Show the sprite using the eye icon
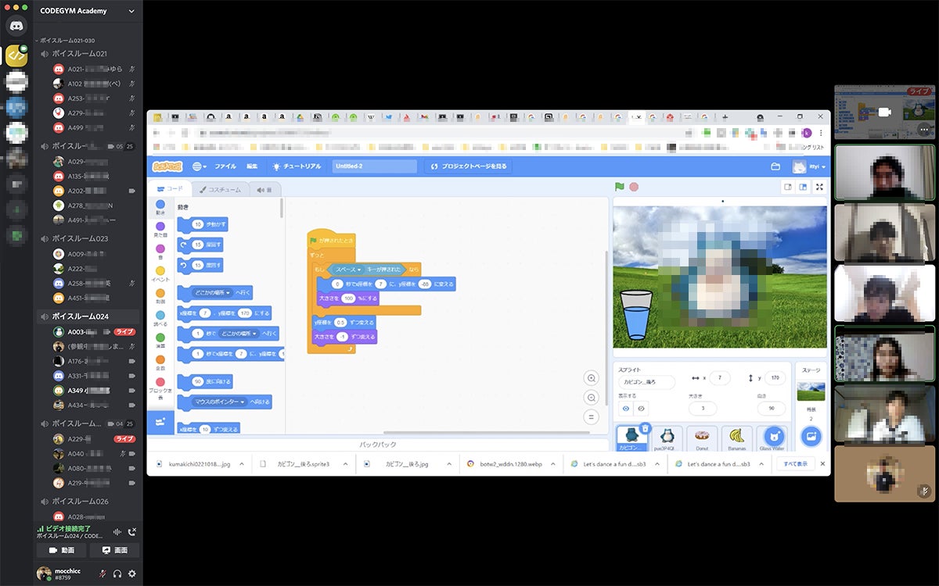This screenshot has height=586, width=939. click(x=626, y=408)
